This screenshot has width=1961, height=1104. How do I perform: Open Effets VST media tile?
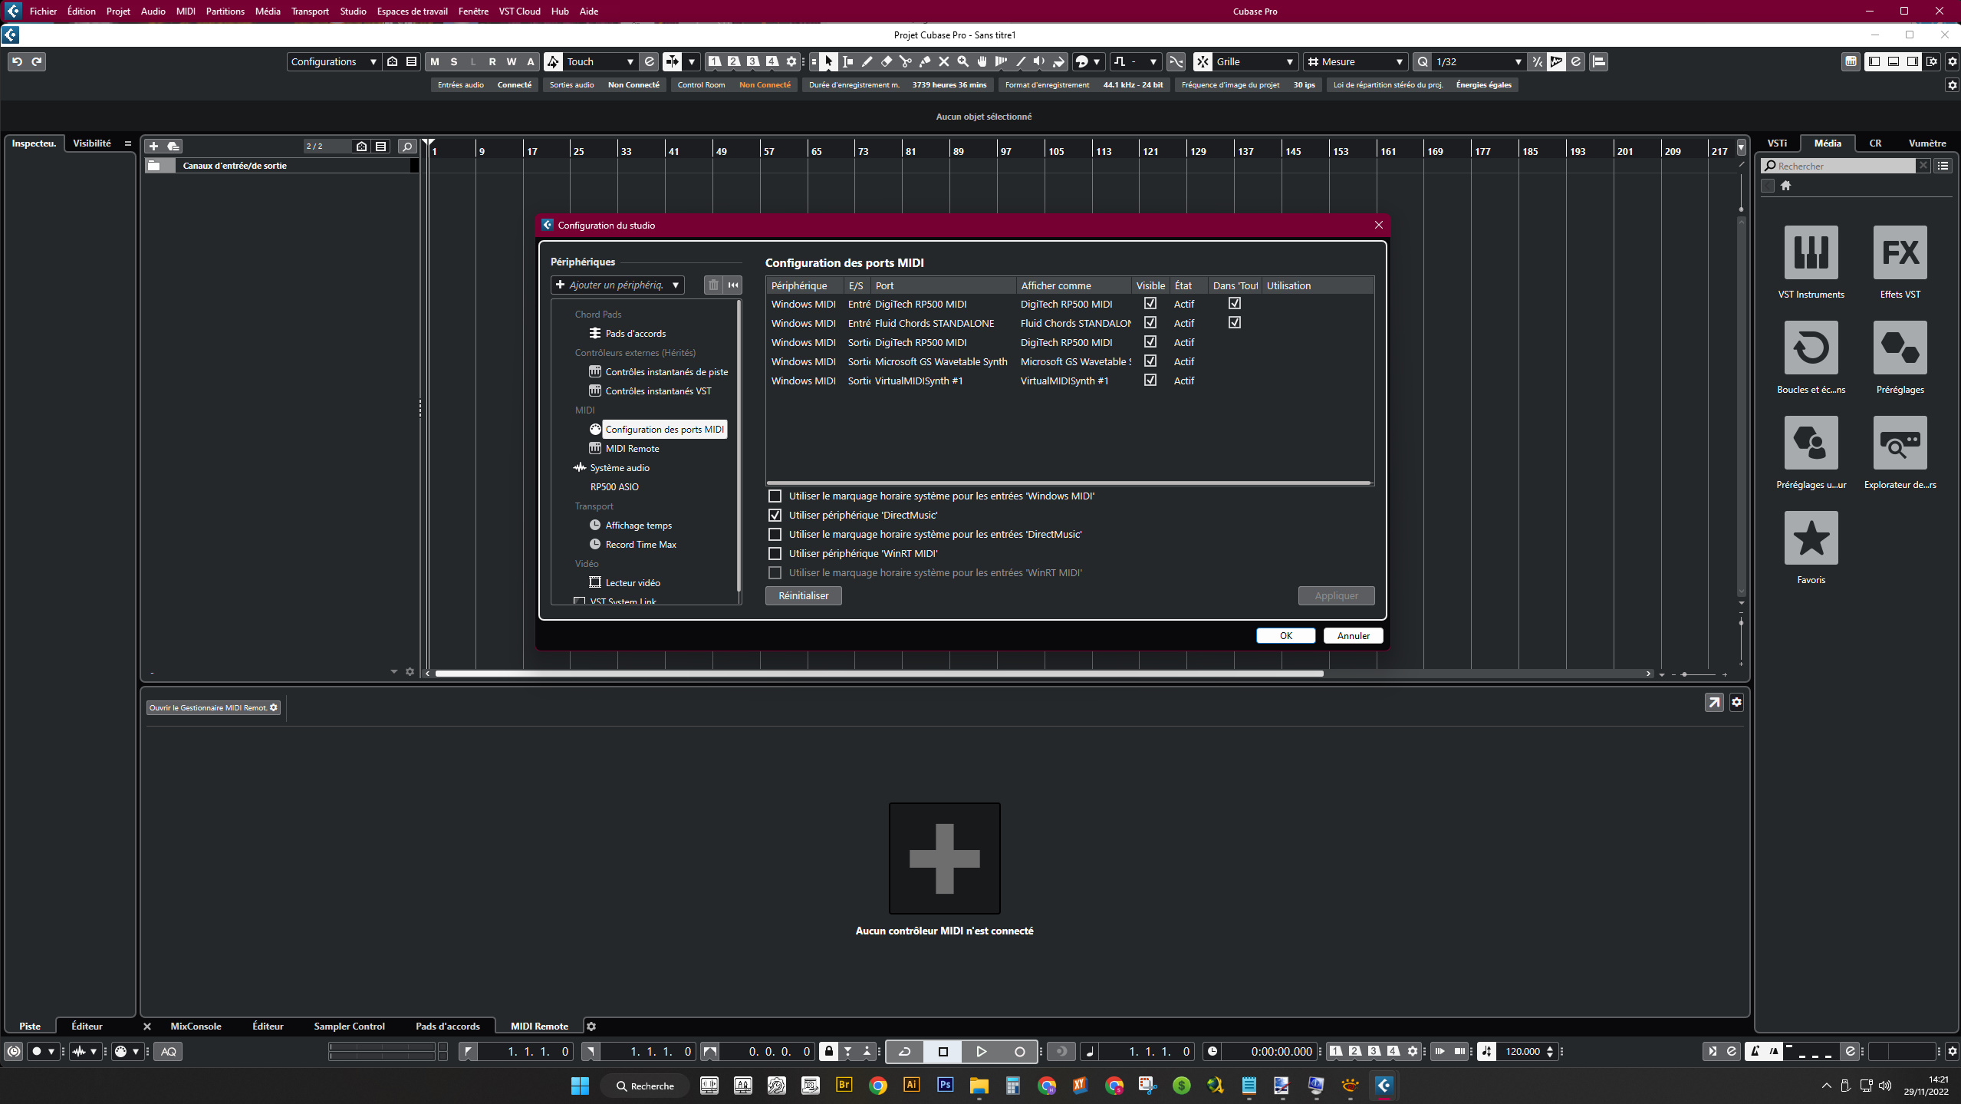[x=1900, y=253]
